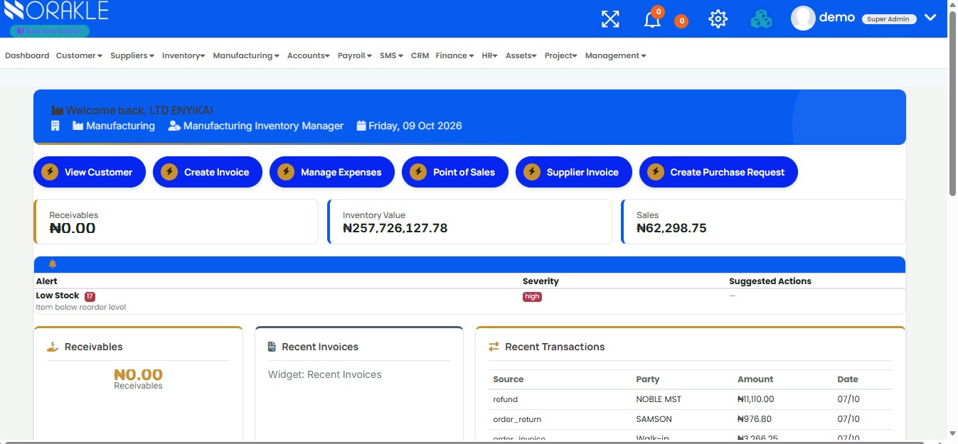Expand the Management menu
This screenshot has width=958, height=444.
point(616,55)
